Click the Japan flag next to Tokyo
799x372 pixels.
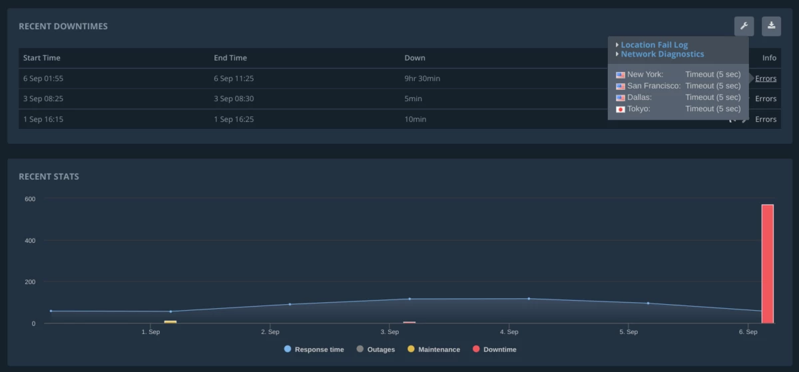pyautogui.click(x=620, y=109)
